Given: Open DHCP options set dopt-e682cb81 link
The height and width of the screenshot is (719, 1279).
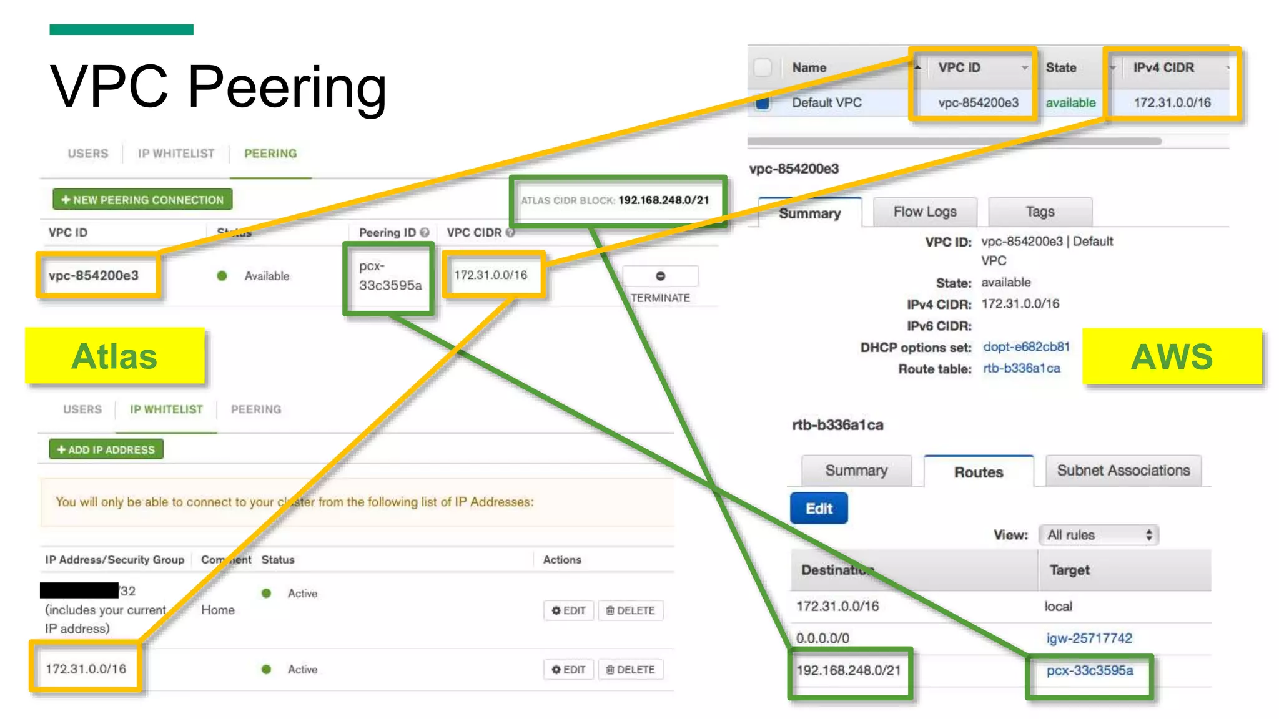Looking at the screenshot, I should (x=1026, y=346).
